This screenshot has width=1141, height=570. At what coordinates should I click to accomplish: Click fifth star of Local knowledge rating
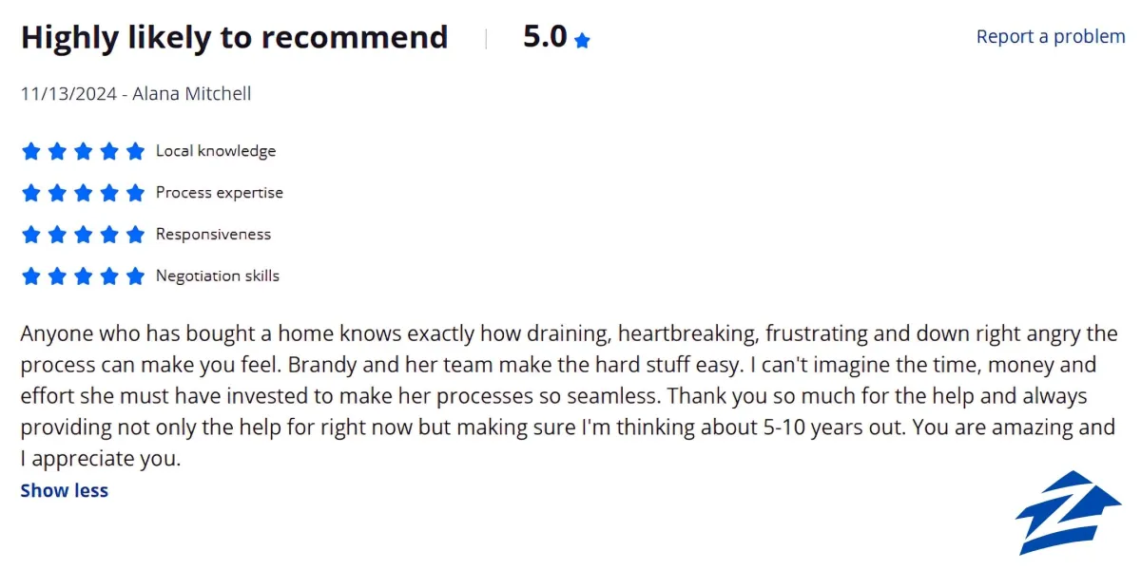(136, 151)
